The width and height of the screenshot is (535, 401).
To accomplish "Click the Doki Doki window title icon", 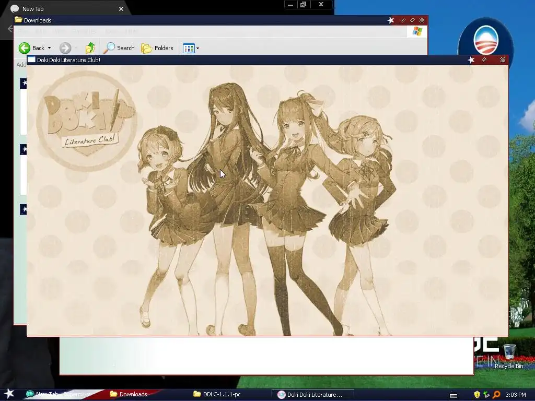I will point(31,60).
